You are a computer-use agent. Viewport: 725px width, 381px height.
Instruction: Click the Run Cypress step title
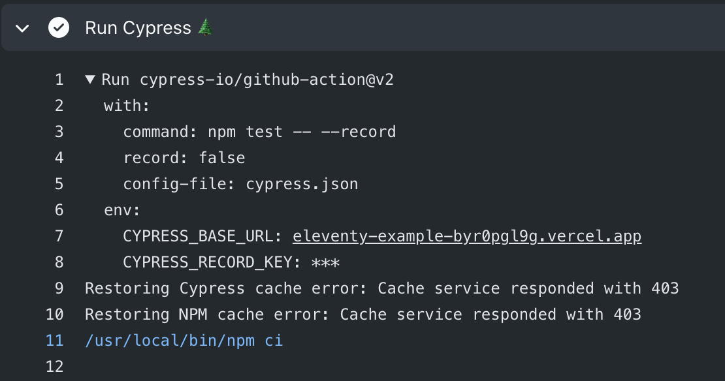coord(138,27)
